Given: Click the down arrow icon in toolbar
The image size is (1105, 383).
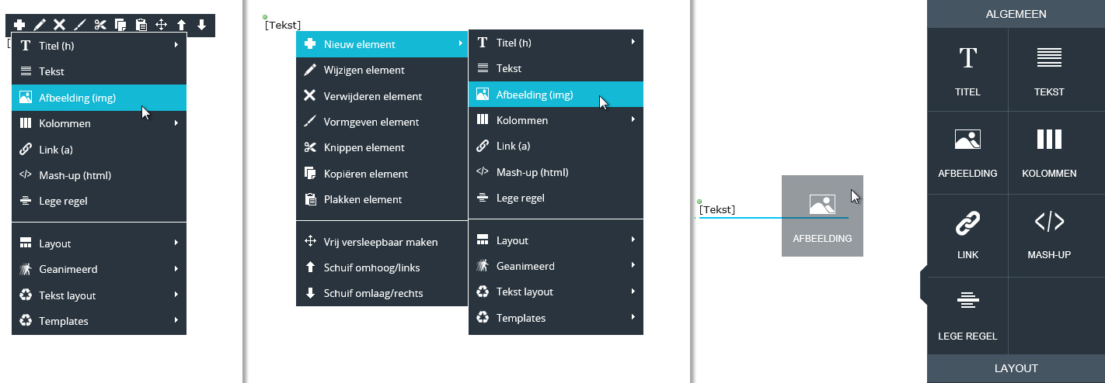Looking at the screenshot, I should [201, 25].
